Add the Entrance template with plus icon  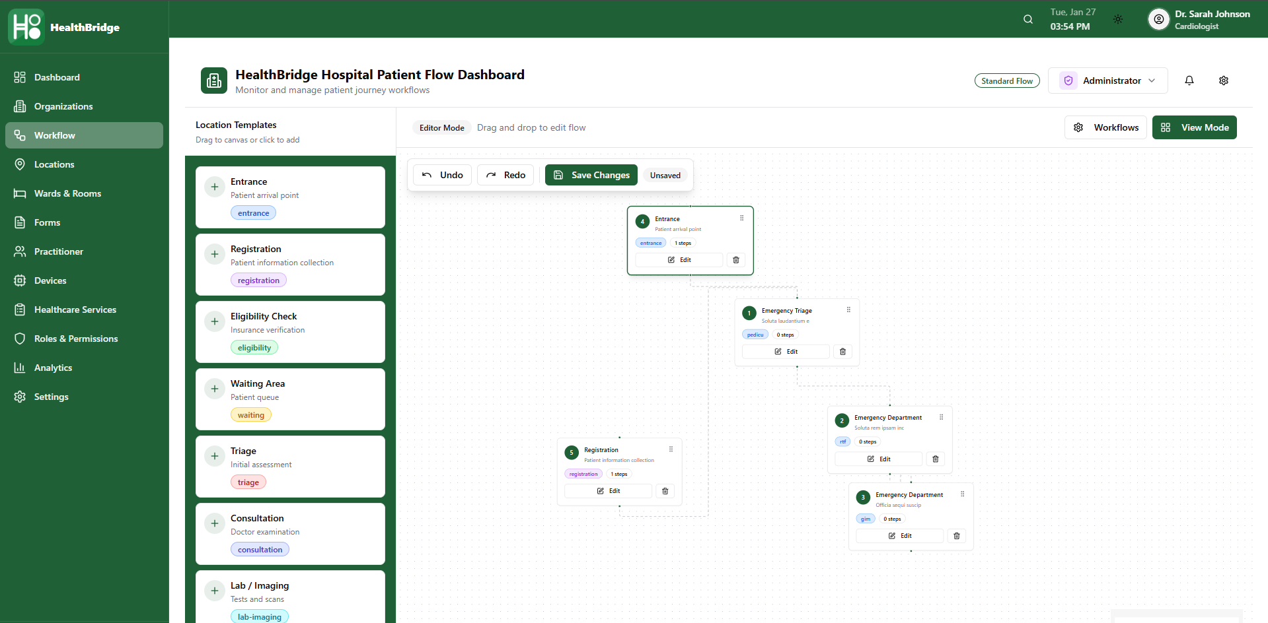tap(215, 187)
